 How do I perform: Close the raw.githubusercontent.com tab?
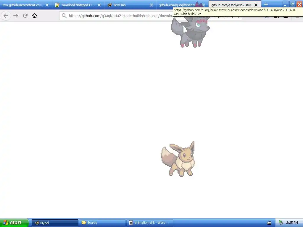(47, 5)
